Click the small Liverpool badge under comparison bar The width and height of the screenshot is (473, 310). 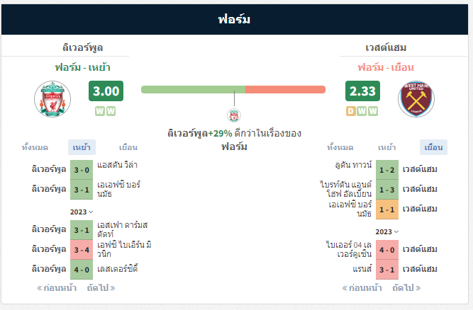tap(234, 115)
